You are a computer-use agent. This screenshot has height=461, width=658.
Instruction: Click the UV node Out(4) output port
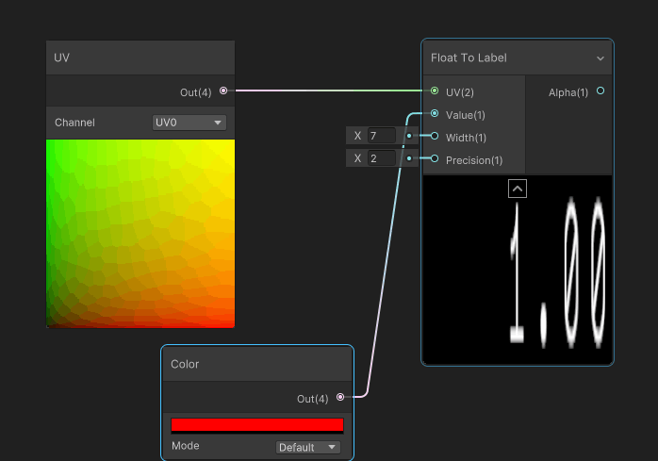[223, 91]
